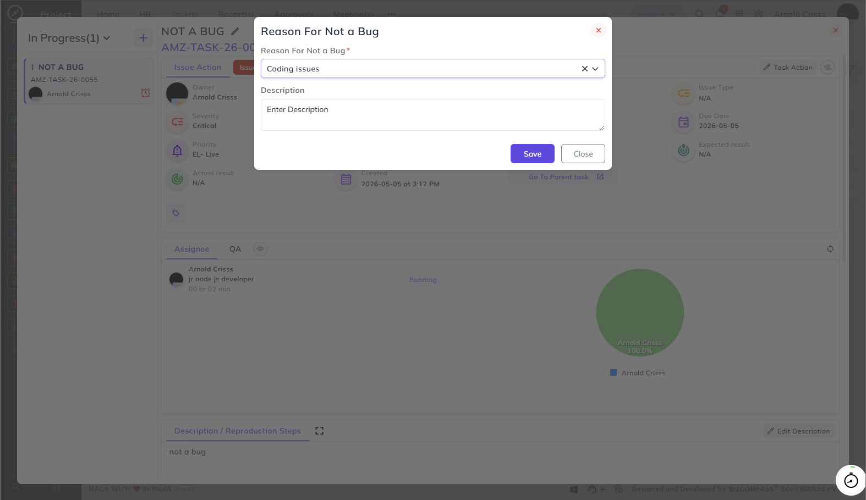This screenshot has height=500, width=866.
Task: Select task card AMZ-TASK-26-0055
Action: point(89,81)
